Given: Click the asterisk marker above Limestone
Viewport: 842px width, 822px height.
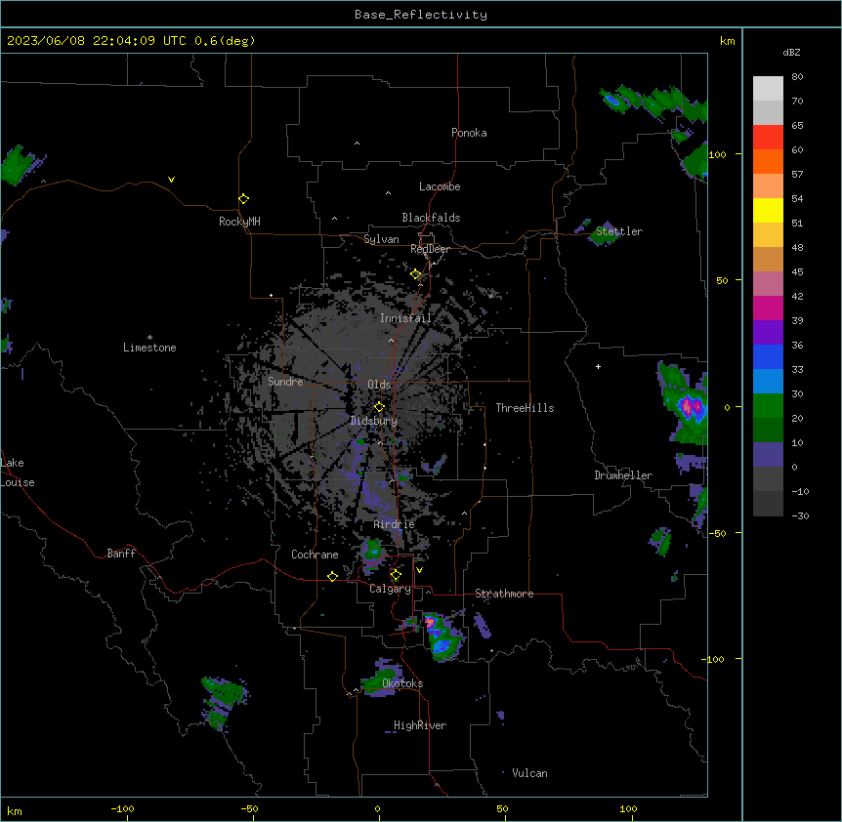Looking at the screenshot, I should pyautogui.click(x=149, y=338).
